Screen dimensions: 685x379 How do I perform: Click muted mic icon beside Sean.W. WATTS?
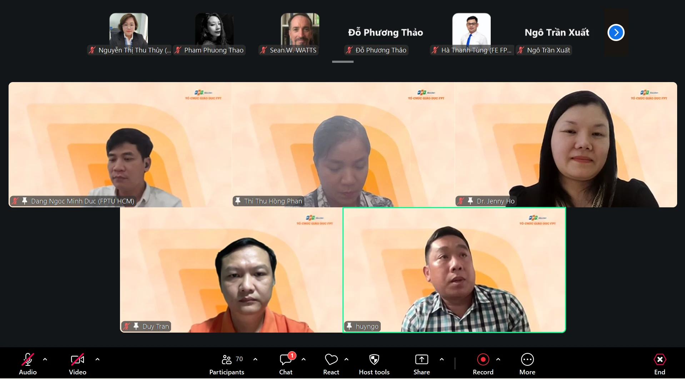coord(264,50)
